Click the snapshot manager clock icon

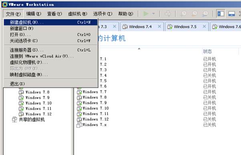click(205, 14)
